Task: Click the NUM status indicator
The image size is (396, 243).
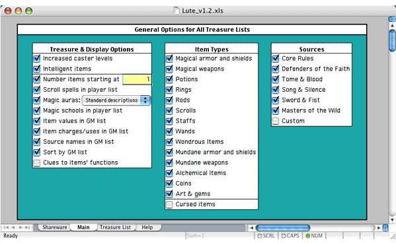Action: point(314,236)
